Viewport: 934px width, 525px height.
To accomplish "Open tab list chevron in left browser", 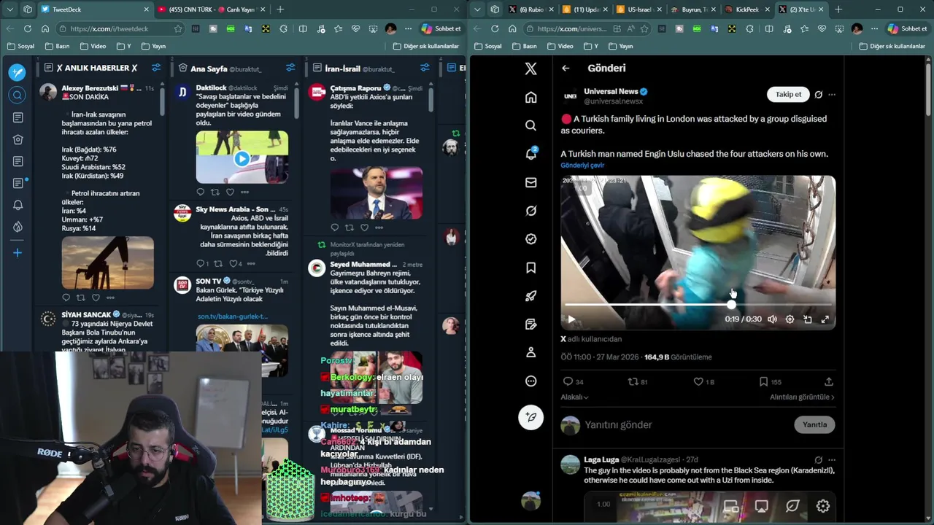I will [12, 9].
